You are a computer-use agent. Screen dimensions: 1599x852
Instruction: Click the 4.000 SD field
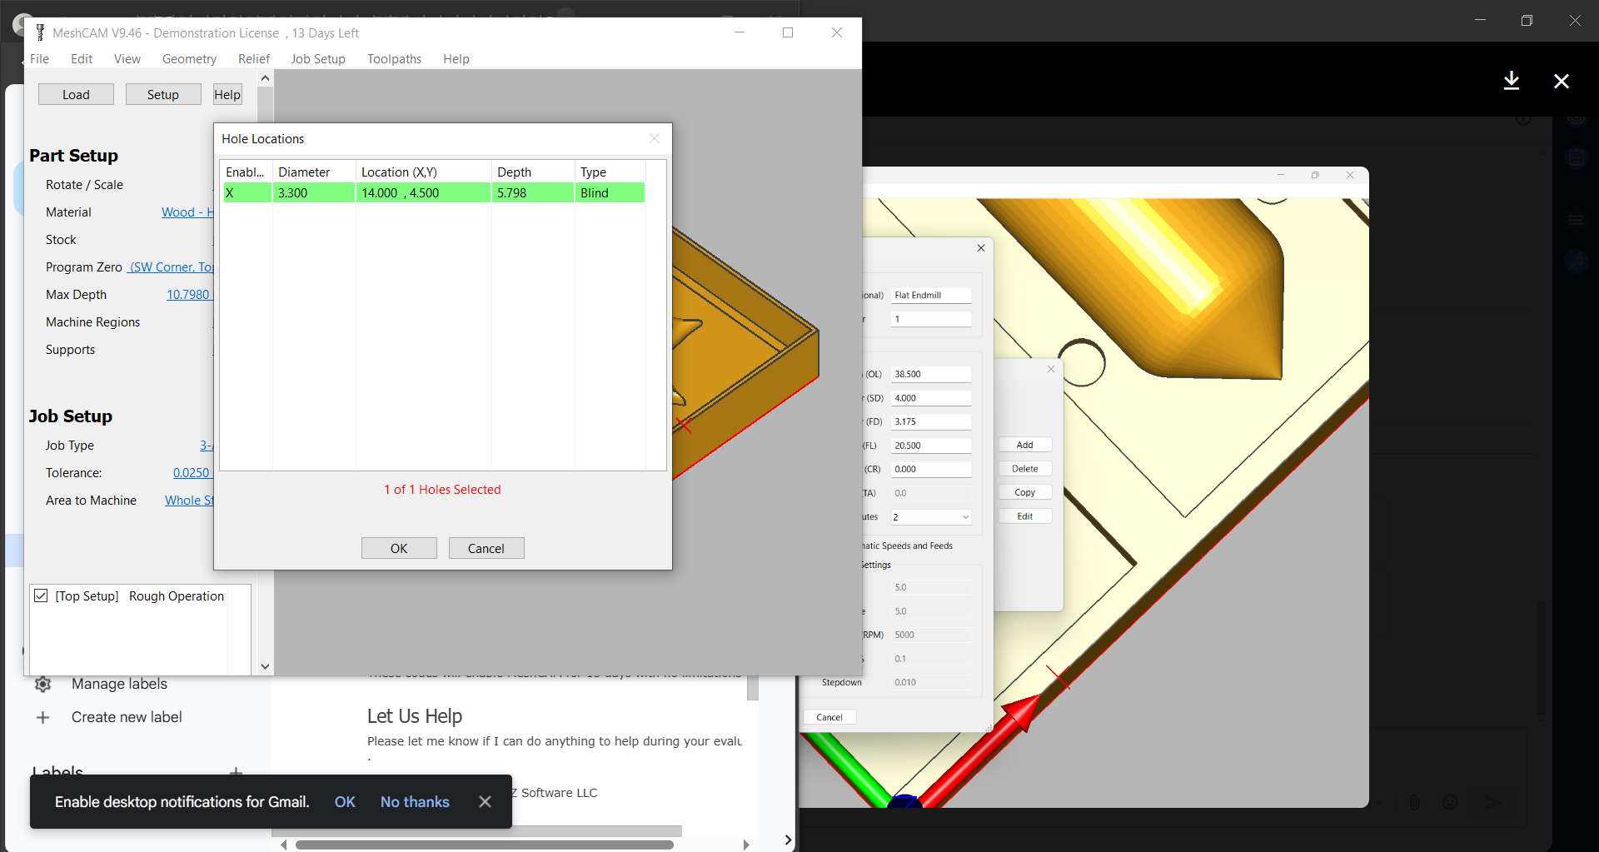tap(931, 398)
